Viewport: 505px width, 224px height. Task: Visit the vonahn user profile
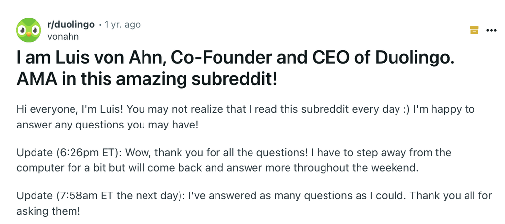63,36
